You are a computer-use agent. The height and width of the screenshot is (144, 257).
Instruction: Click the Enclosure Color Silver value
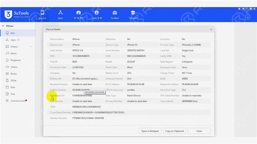[185, 67]
